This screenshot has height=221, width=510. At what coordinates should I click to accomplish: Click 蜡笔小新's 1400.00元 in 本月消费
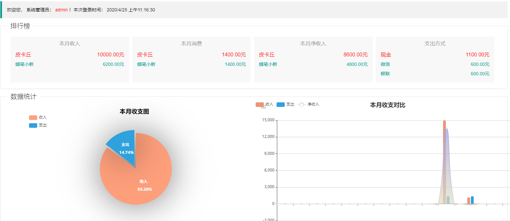(235, 65)
